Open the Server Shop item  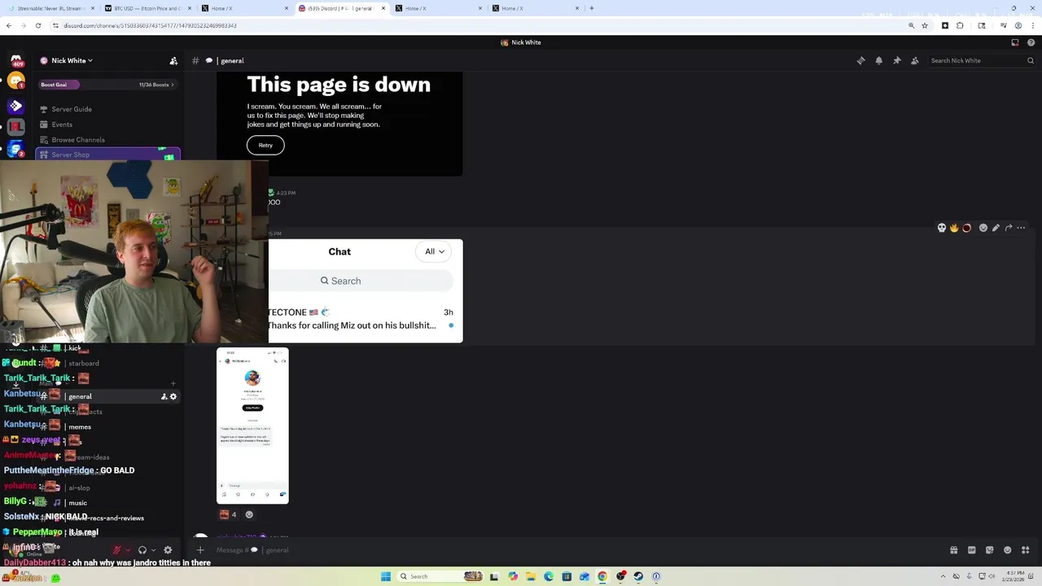coord(107,155)
